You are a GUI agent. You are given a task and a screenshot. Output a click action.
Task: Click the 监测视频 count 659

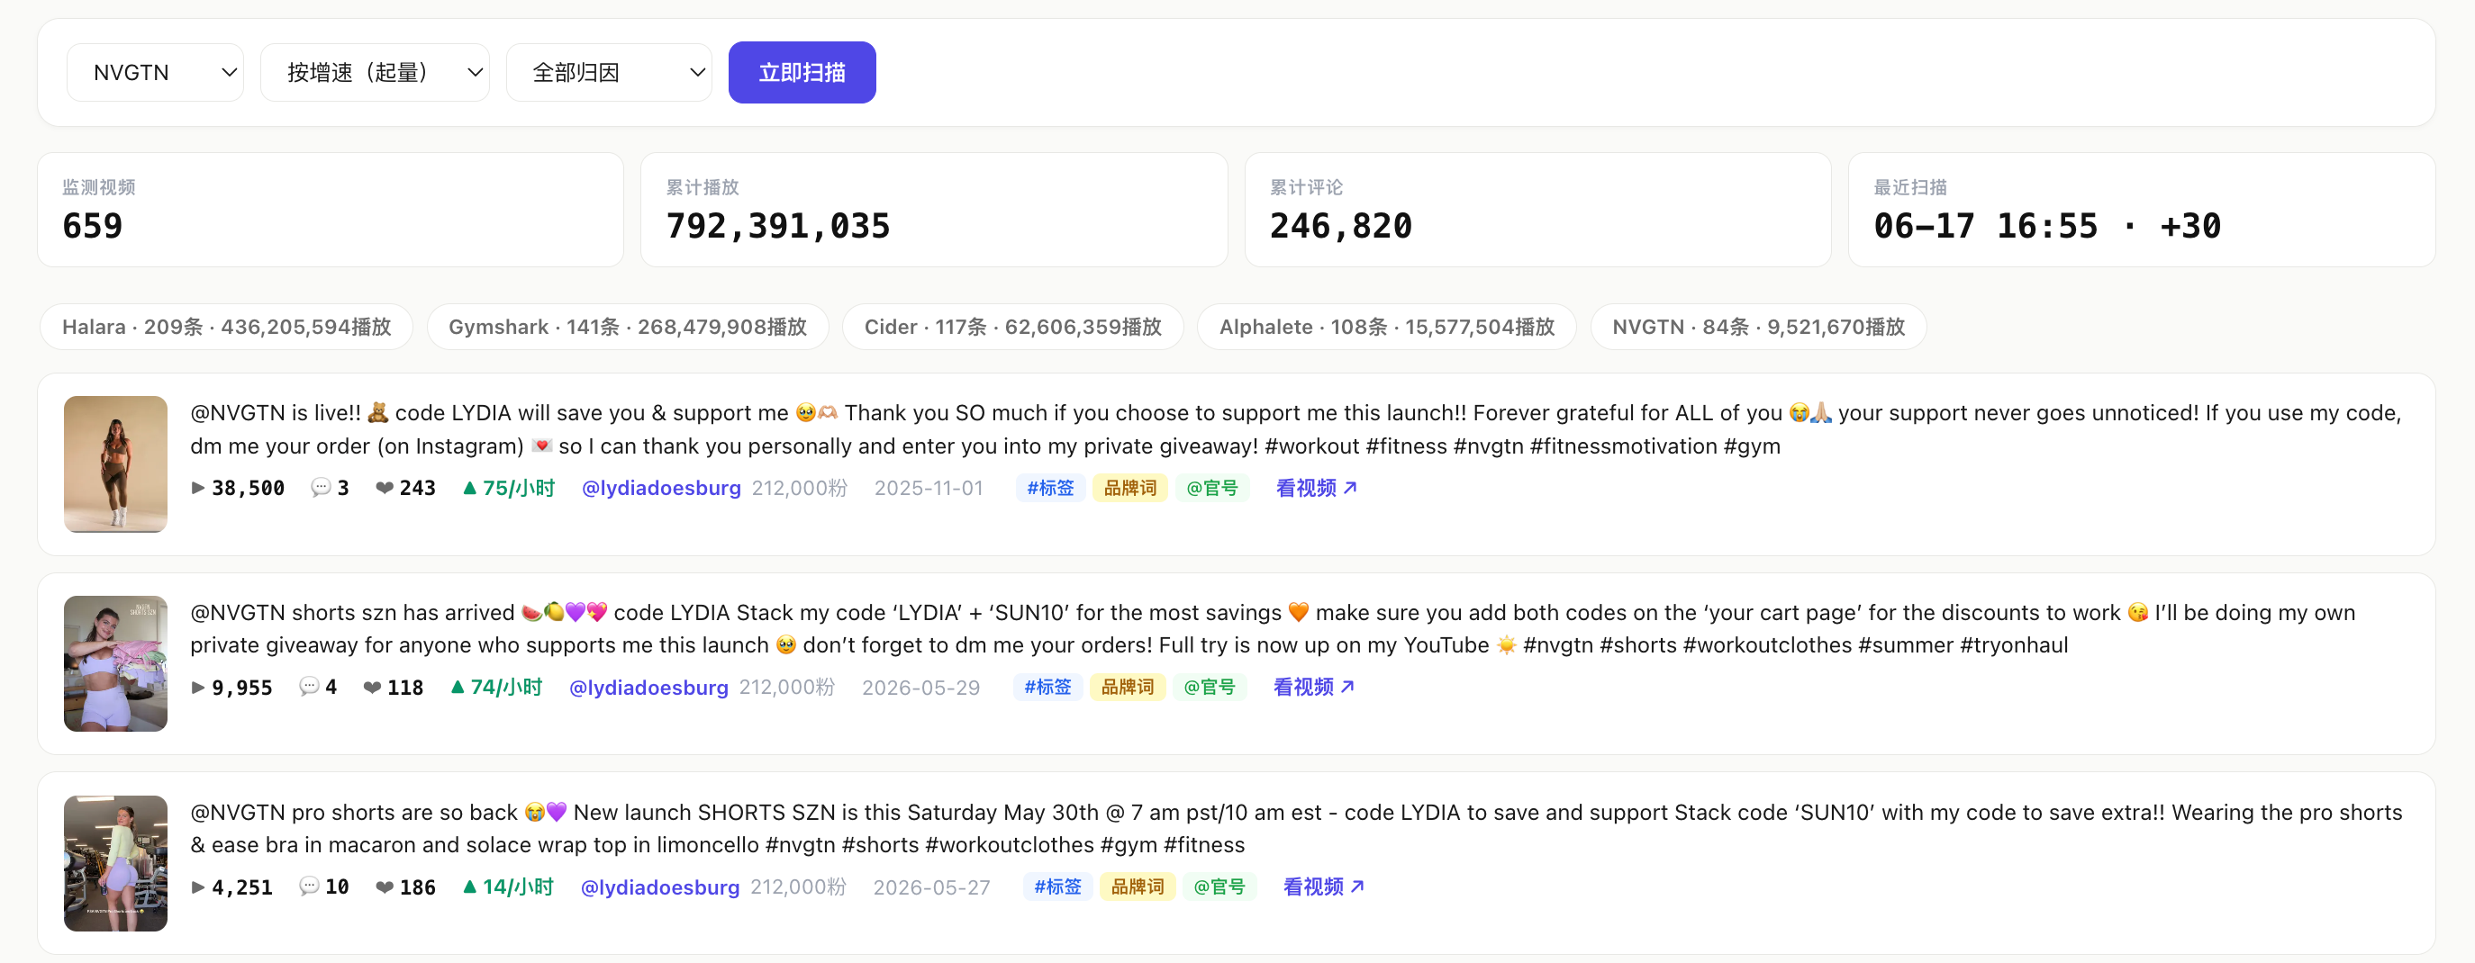(92, 227)
